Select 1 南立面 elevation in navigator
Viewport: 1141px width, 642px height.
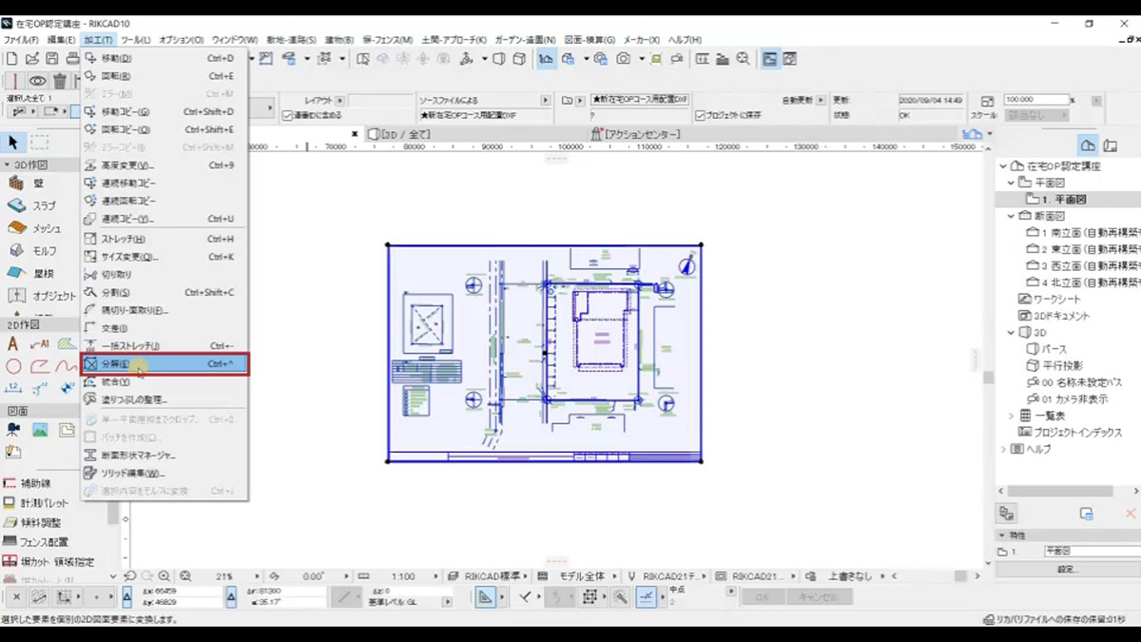click(1084, 232)
